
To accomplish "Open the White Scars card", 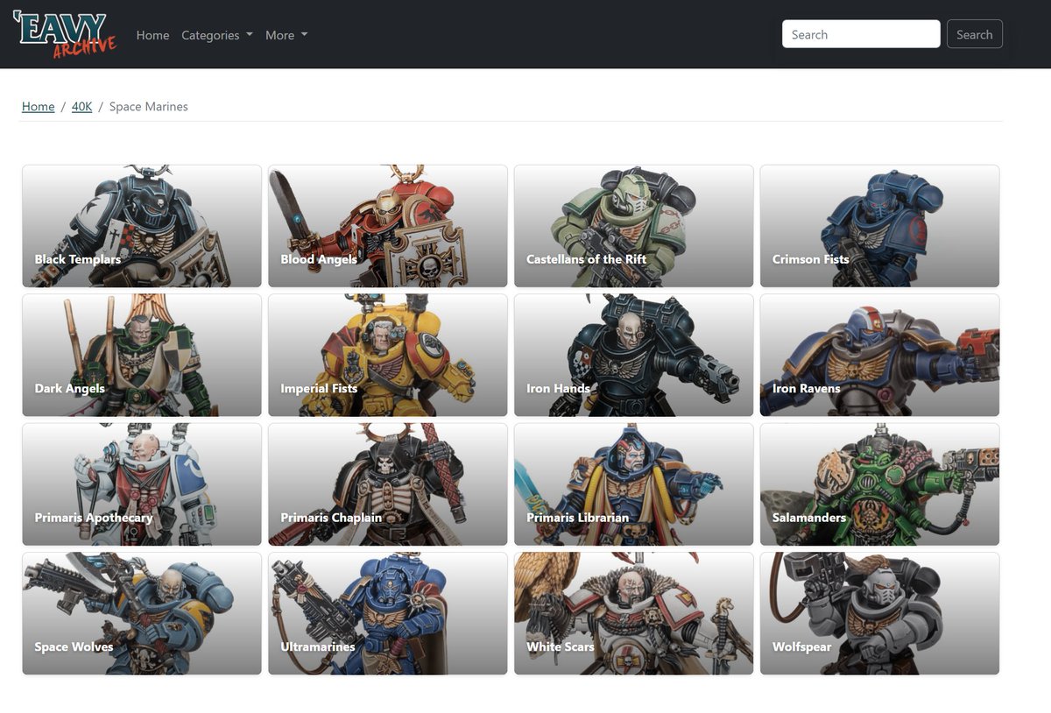I will tap(634, 613).
